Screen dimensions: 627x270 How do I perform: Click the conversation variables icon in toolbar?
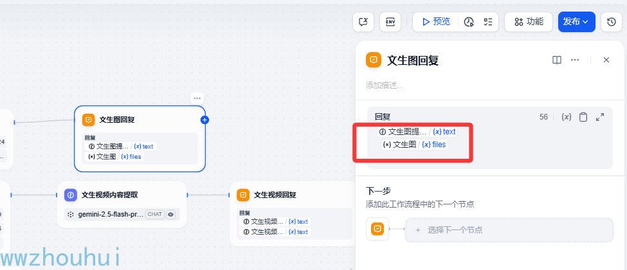363,22
